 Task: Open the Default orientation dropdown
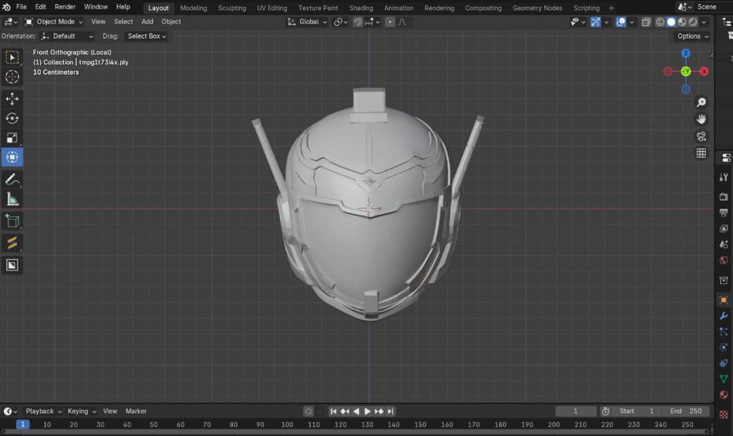[67, 36]
